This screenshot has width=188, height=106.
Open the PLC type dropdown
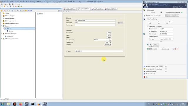tap(166, 39)
